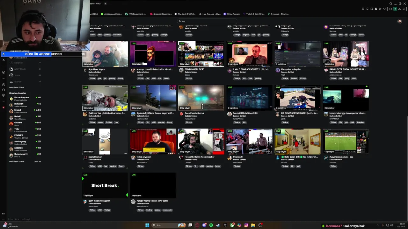Image resolution: width=408 pixels, height=229 pixels.
Task: Open the Live Console bookmark
Action: [x=210, y=14]
